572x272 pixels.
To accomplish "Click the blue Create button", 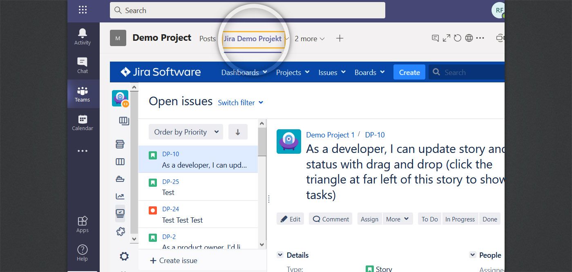I will (409, 72).
